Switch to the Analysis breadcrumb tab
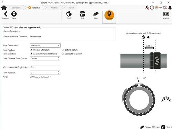Screen dimensions: 172x129 click(54, 8)
